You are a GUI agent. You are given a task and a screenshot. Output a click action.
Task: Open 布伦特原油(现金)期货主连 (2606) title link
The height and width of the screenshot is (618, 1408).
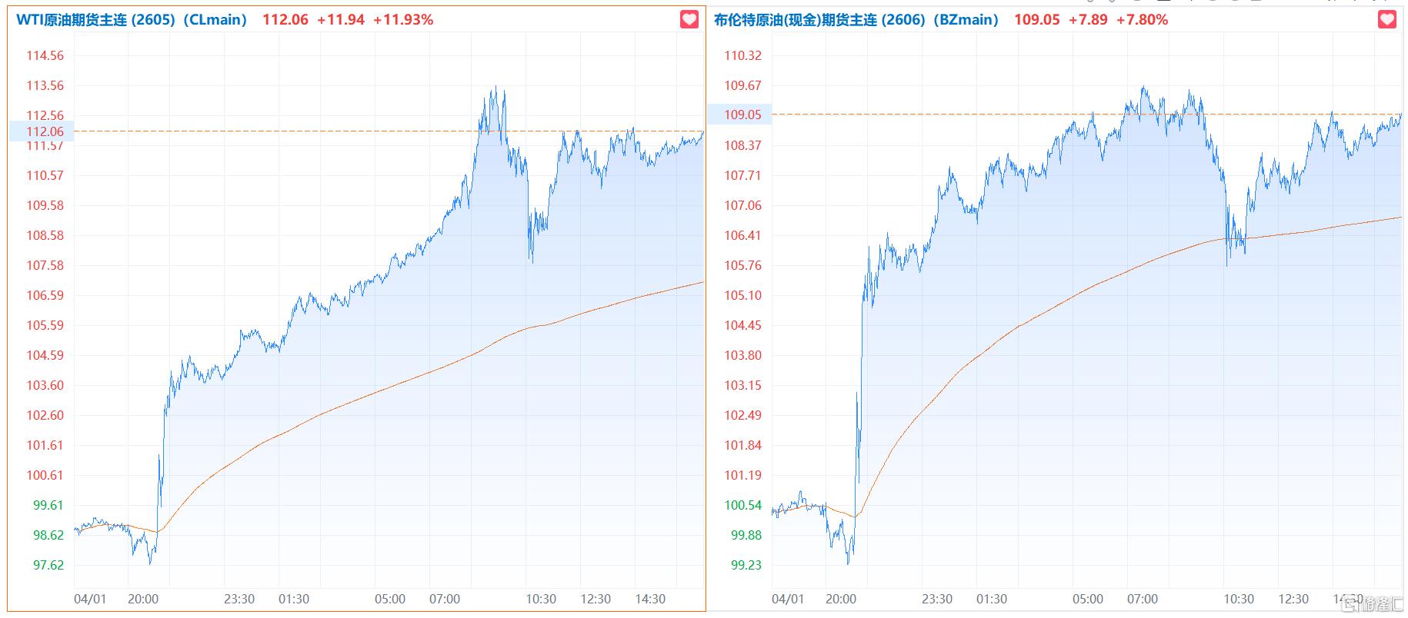tap(856, 20)
